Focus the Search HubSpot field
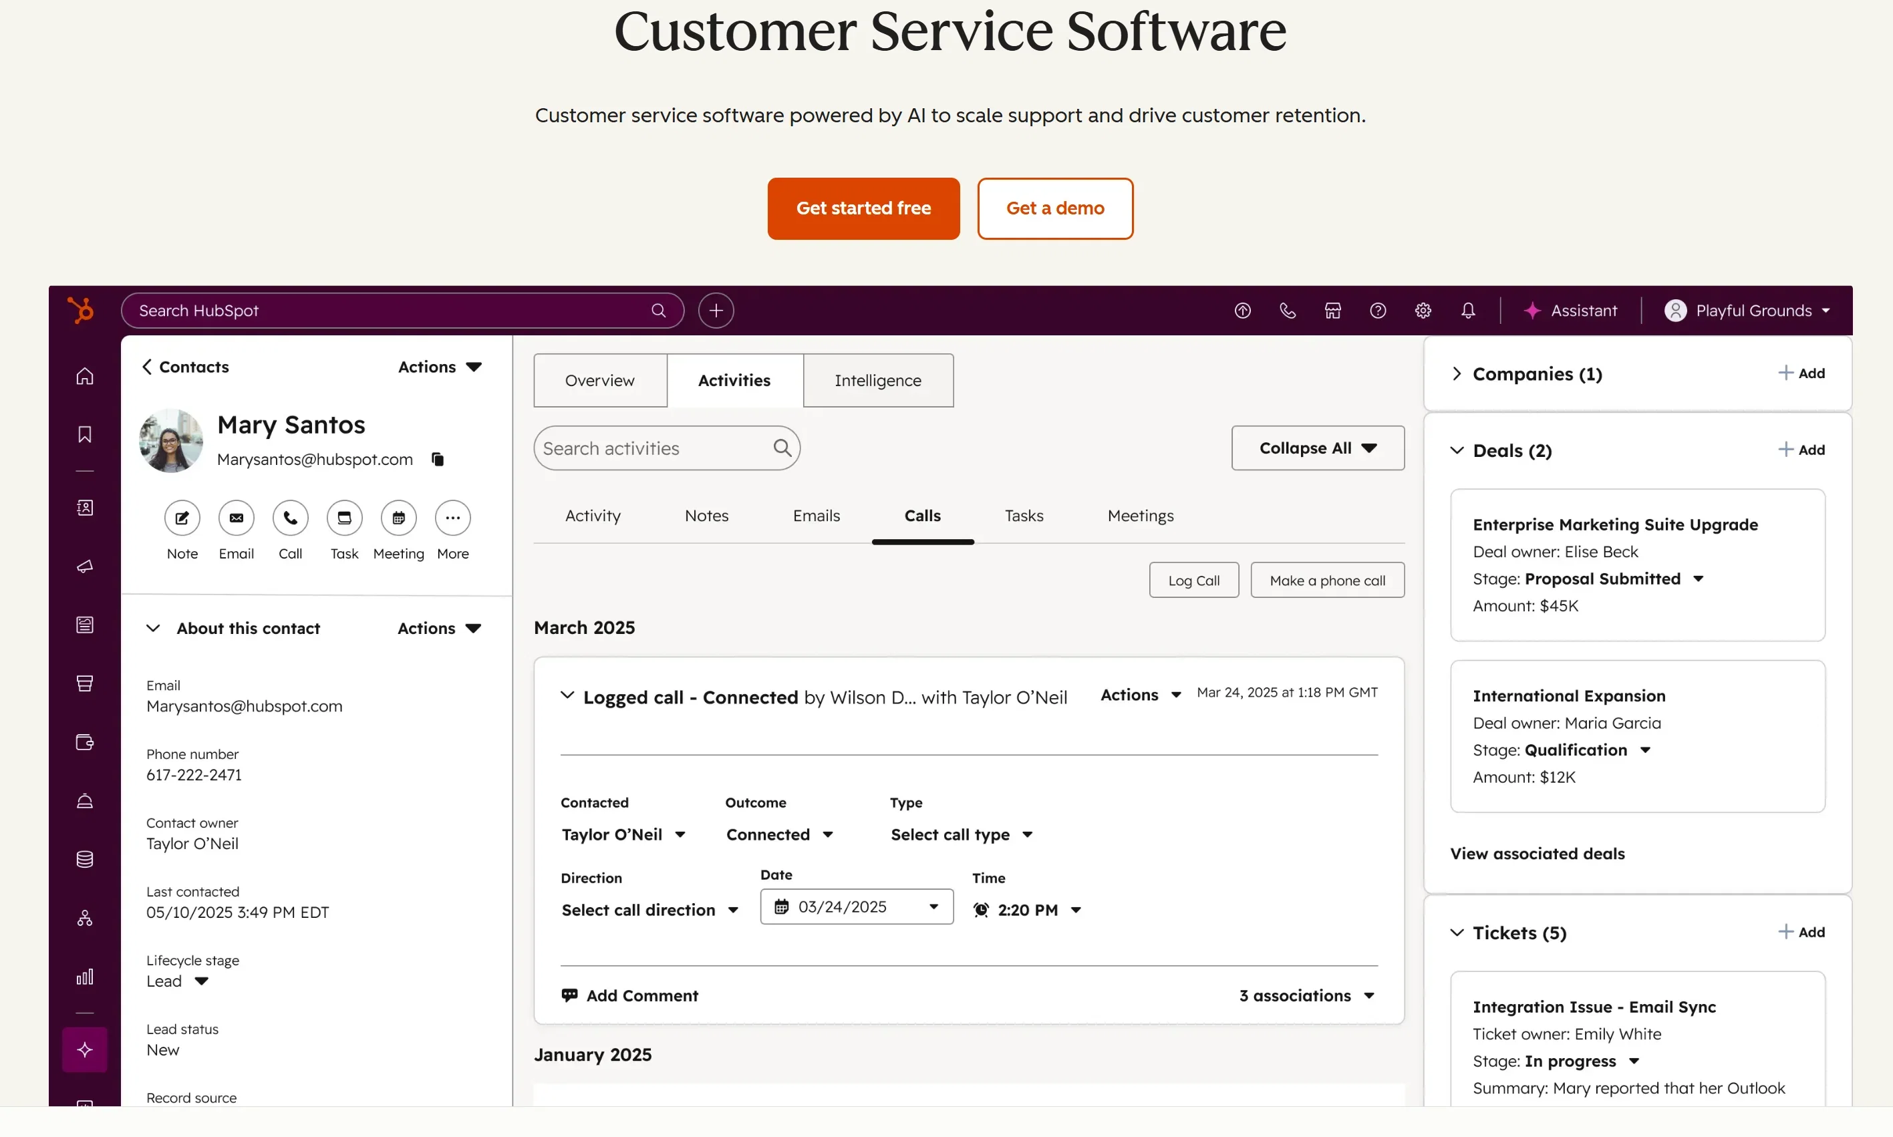The height and width of the screenshot is (1137, 1893). point(402,310)
